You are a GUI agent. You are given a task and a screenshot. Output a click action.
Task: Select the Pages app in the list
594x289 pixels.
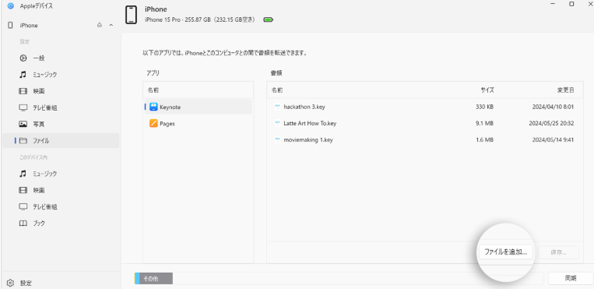pyautogui.click(x=198, y=124)
